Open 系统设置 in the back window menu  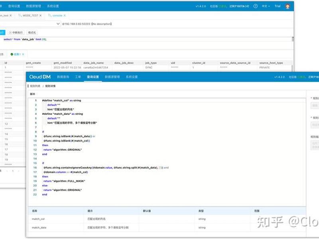click(53, 6)
